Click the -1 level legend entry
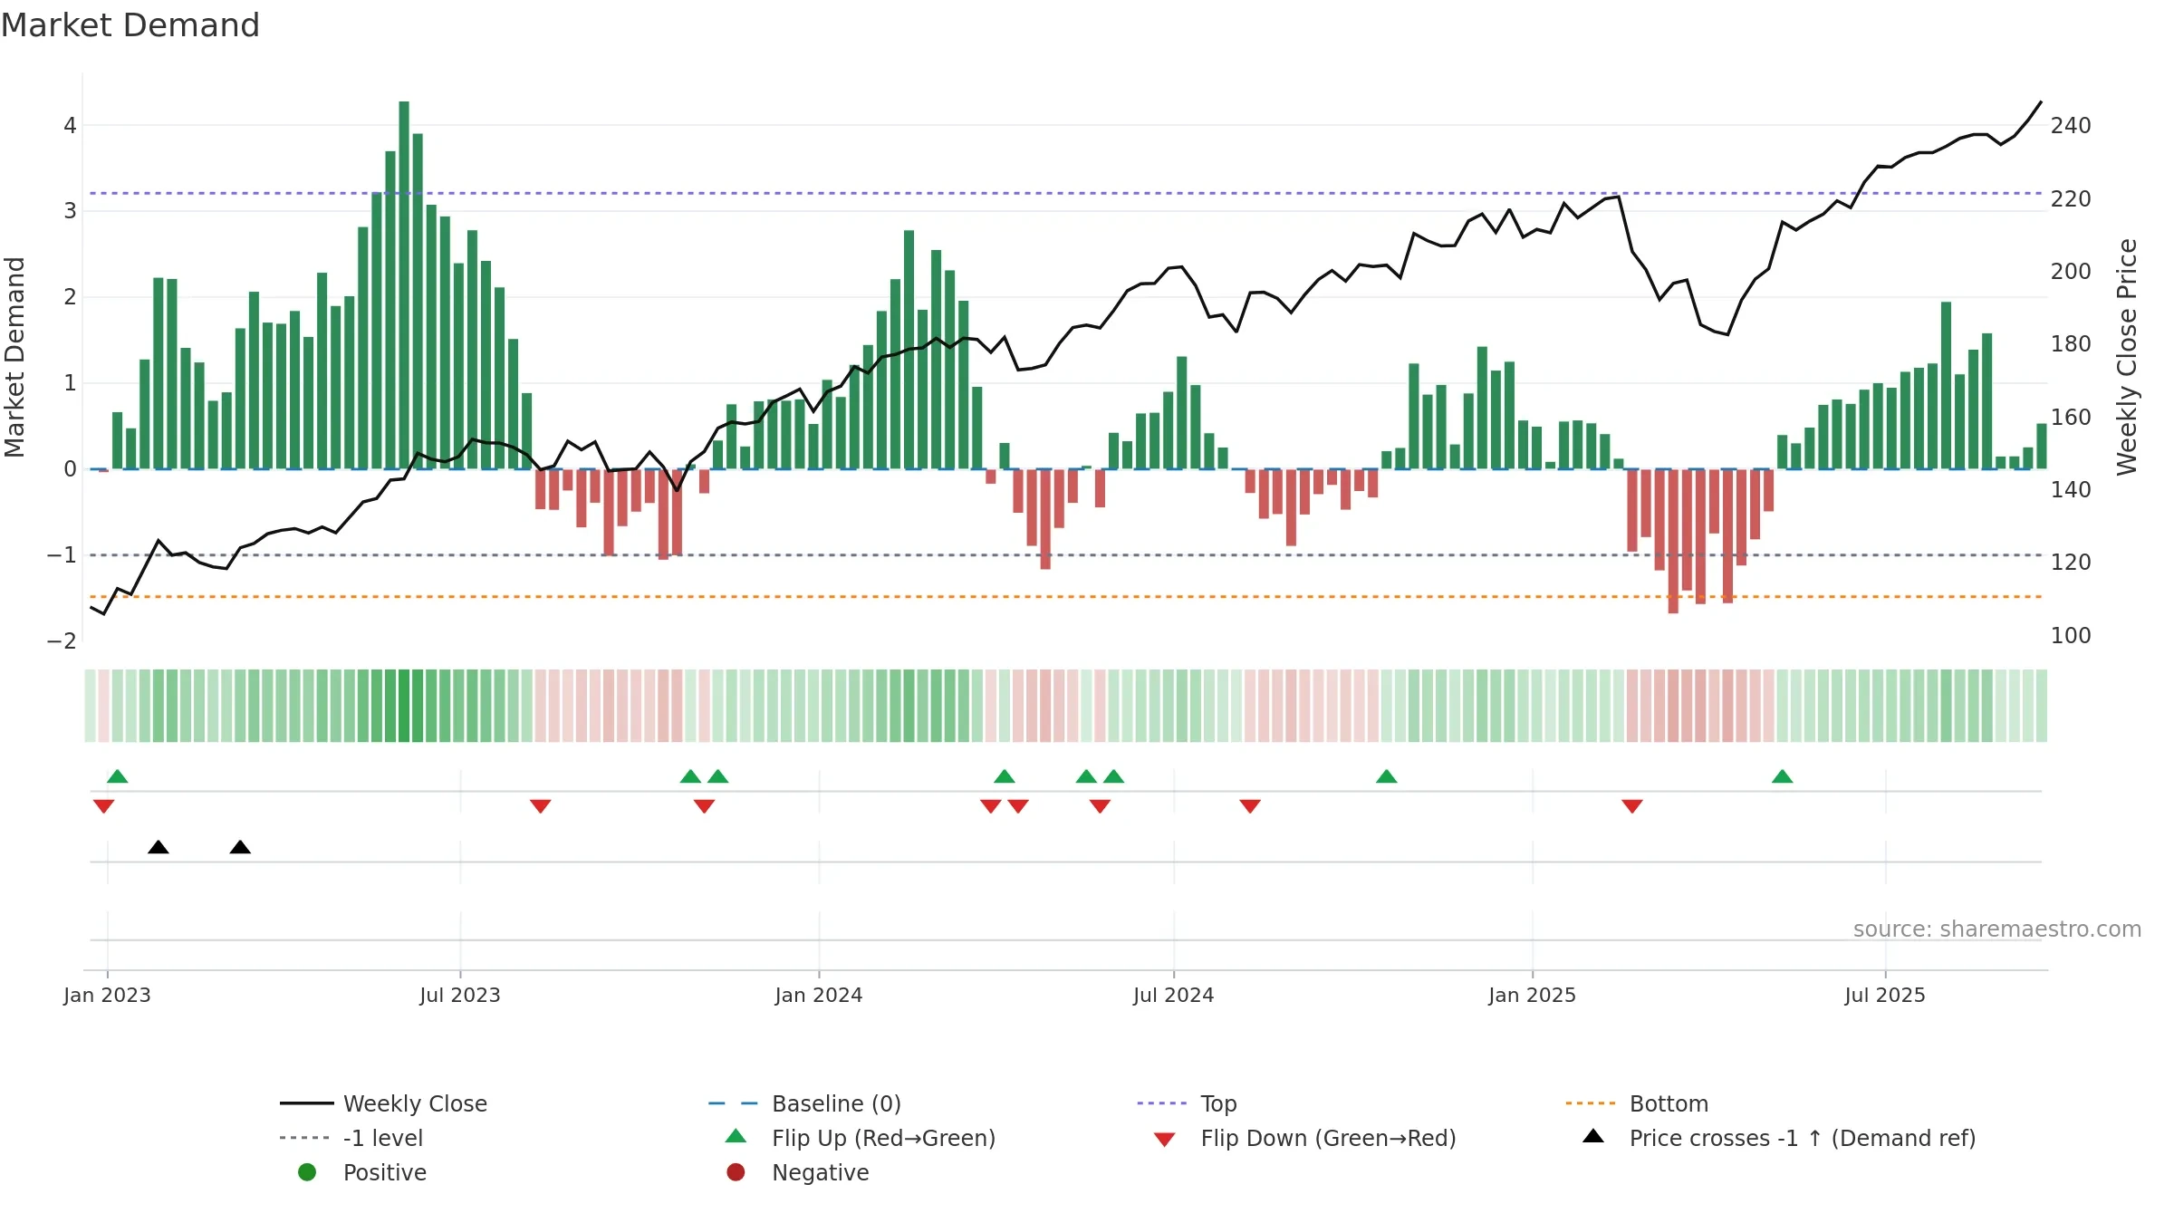Image resolution: width=2174 pixels, height=1223 pixels. point(351,1138)
